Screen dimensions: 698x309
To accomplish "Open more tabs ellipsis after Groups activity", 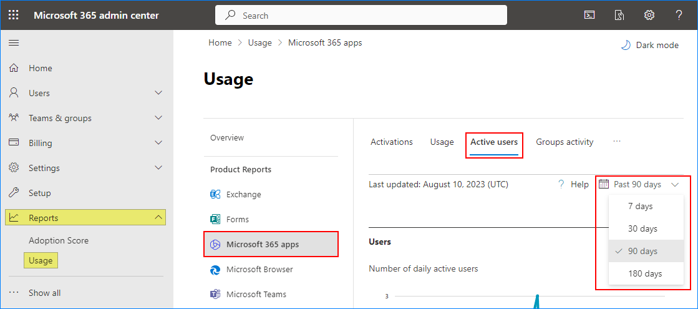I will (616, 140).
